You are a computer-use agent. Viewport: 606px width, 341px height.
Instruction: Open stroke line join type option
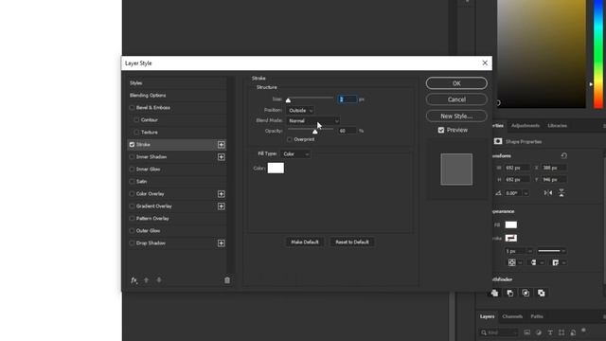click(559, 262)
